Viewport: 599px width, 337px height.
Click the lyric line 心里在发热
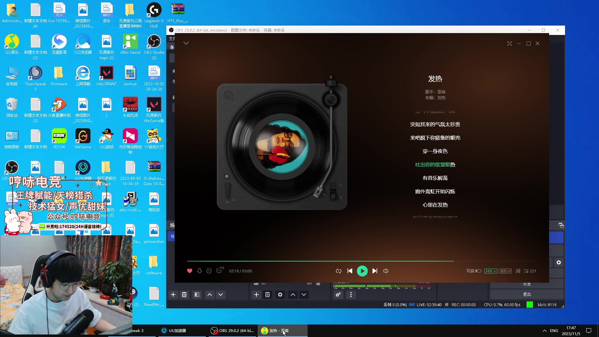(435, 205)
